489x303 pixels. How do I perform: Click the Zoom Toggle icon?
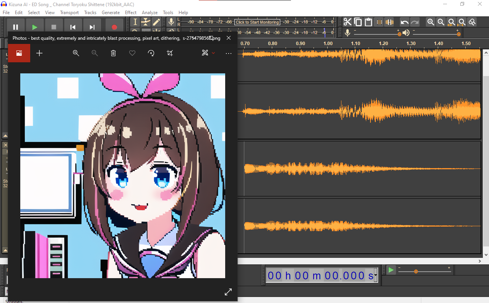click(472, 22)
